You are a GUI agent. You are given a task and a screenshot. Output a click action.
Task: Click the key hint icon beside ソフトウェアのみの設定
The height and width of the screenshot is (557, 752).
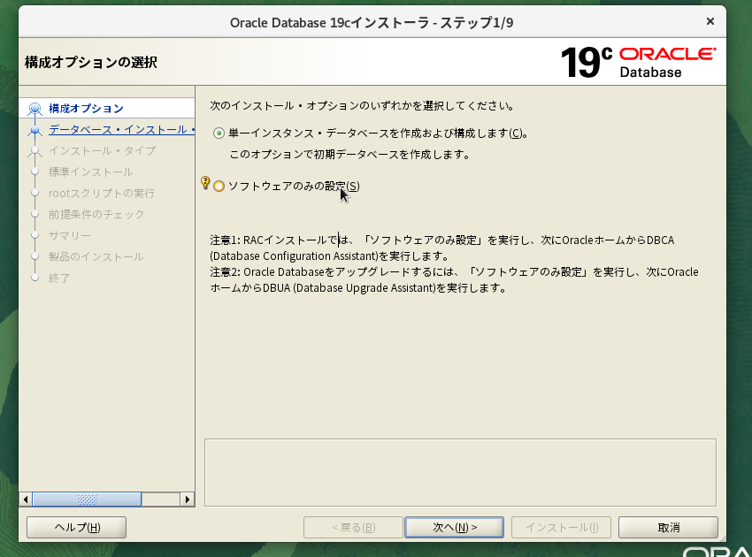[204, 183]
